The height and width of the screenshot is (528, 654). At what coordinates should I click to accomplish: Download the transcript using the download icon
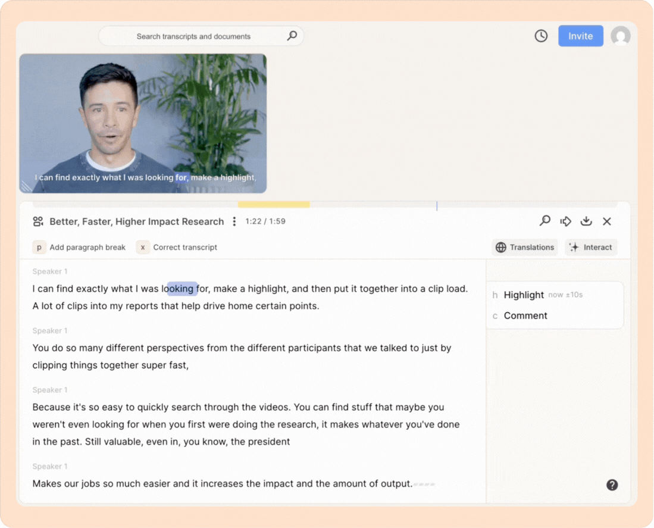pyautogui.click(x=586, y=221)
